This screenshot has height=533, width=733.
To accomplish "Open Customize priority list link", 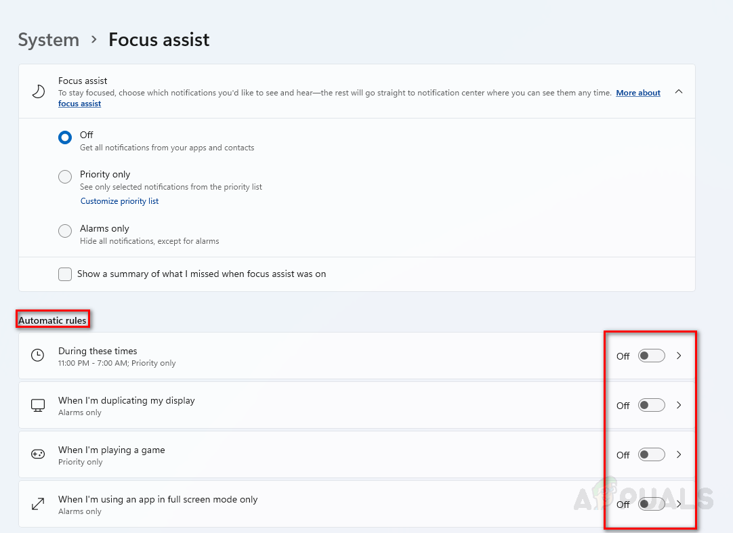I will (119, 201).
